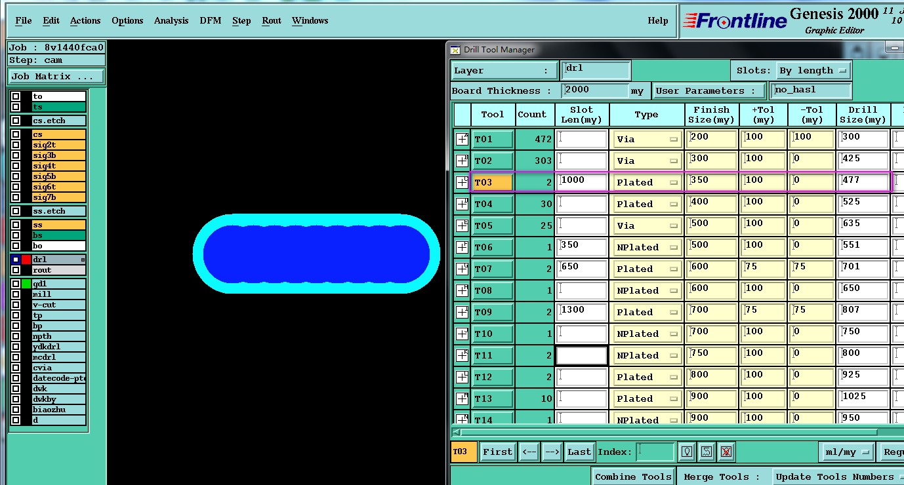Click the drill symbol icon for row T07
Screen dimensions: 904x485
462,269
